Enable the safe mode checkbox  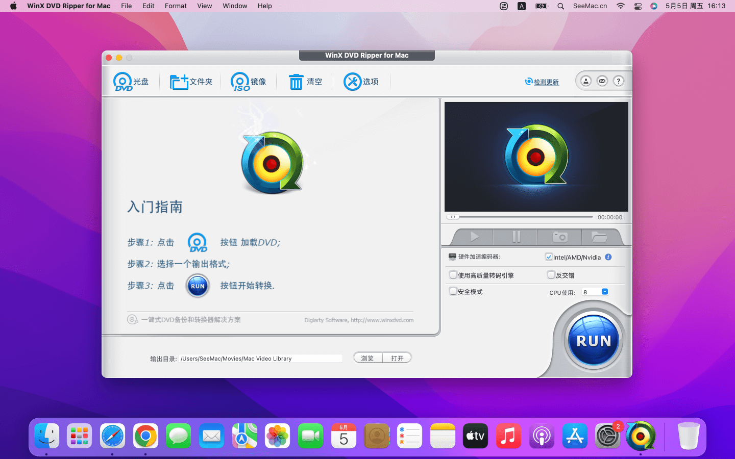pos(453,291)
